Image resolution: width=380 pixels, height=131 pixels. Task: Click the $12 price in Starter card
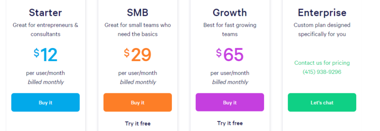click(45, 55)
